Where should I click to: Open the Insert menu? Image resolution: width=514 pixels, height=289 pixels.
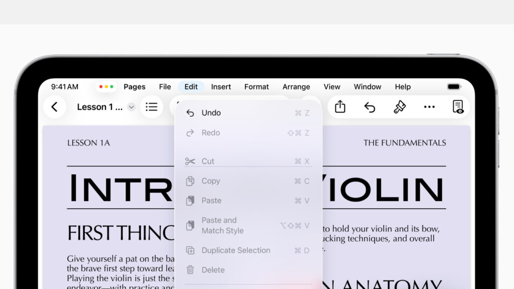pos(221,87)
